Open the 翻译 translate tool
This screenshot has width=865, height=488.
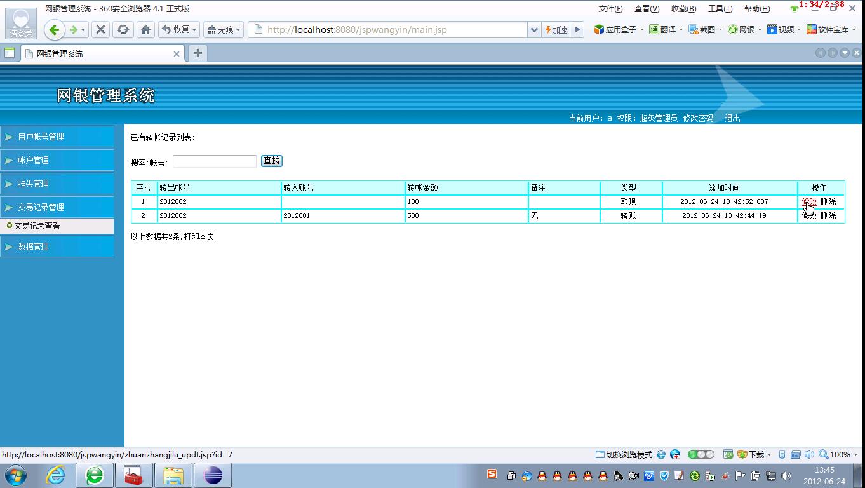(x=666, y=30)
